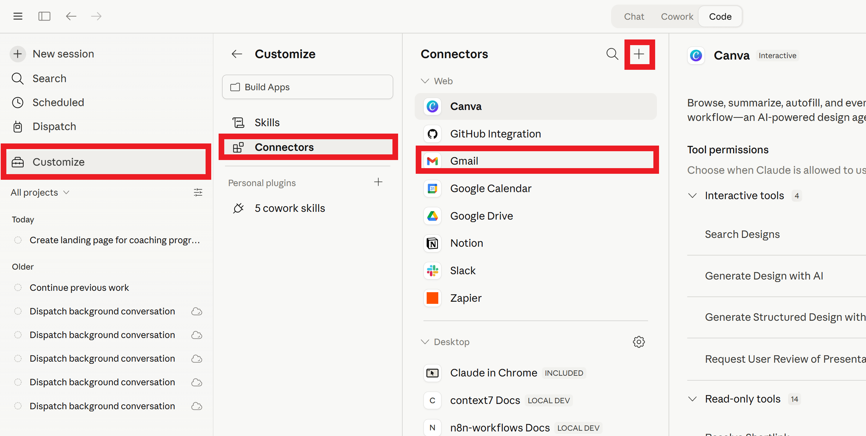
Task: Collapse the Web connectors section
Action: (x=425, y=81)
